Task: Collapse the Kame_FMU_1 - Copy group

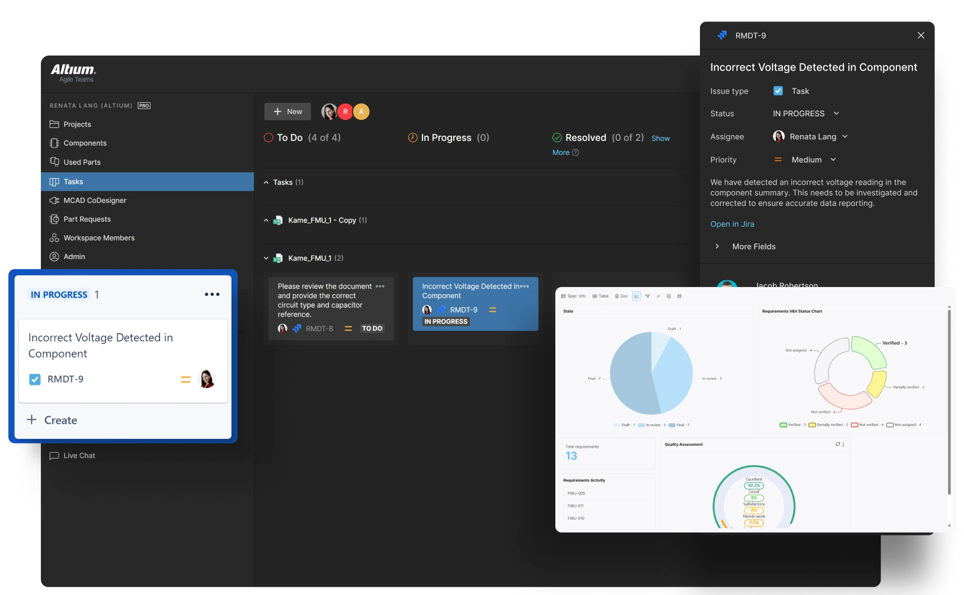Action: coord(266,221)
